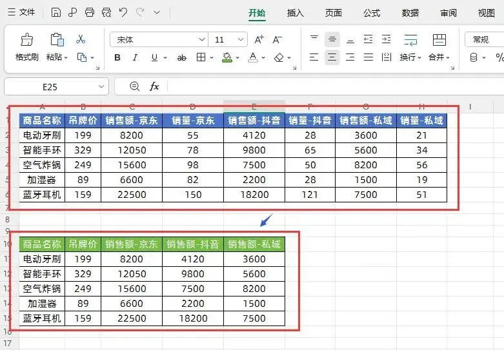The height and width of the screenshot is (350, 504).
Task: Increase font size with A+ icon
Action: (x=259, y=39)
